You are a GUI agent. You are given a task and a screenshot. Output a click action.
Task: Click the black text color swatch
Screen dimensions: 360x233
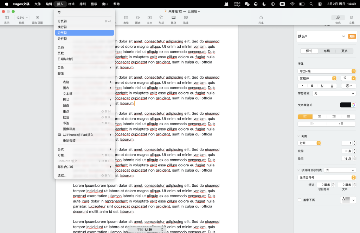(x=345, y=105)
